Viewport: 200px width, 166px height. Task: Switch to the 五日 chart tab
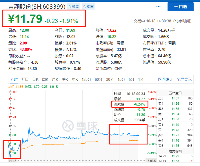click(x=25, y=79)
